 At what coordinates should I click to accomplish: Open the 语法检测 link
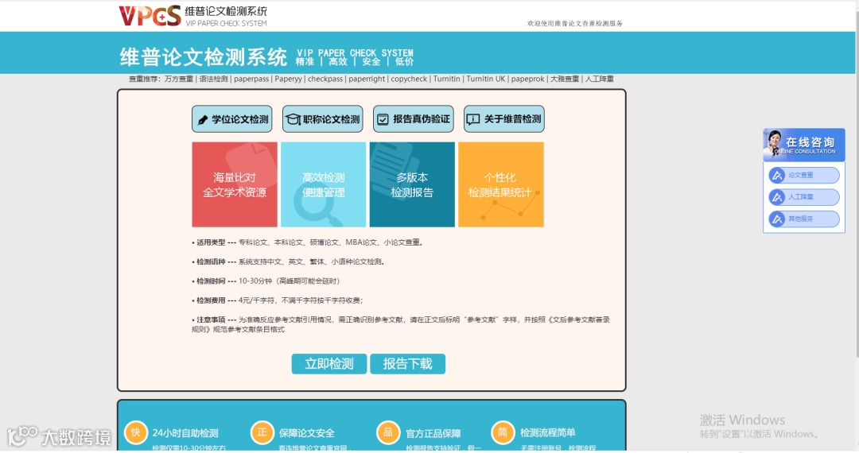[214, 79]
